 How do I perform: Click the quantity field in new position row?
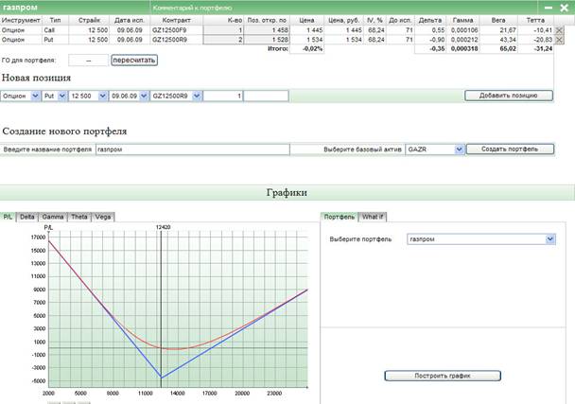click(223, 97)
